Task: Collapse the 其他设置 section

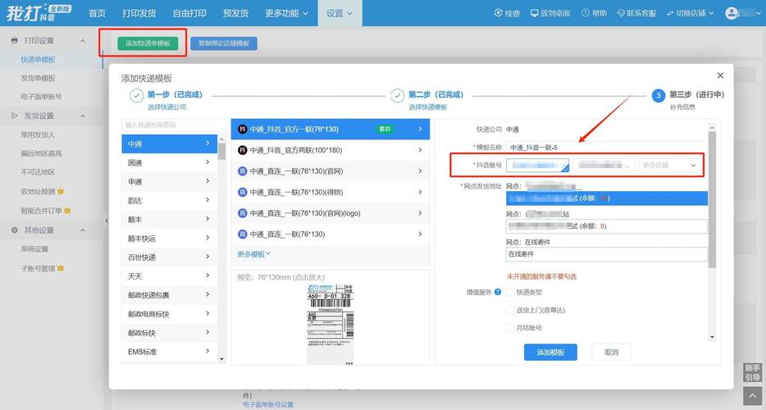Action: (83, 230)
